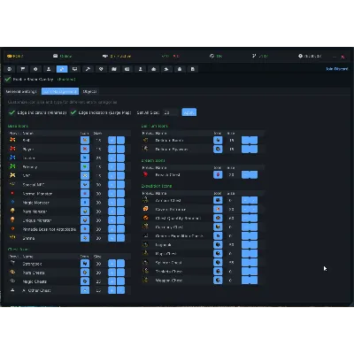Open the monitor toolbar icon
354x354 pixels.
75,69
